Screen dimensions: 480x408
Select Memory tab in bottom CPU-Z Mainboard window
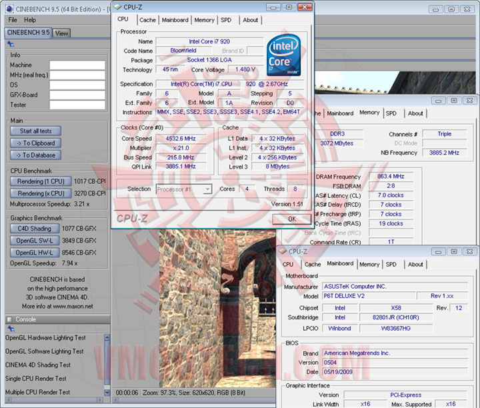pyautogui.click(x=369, y=265)
